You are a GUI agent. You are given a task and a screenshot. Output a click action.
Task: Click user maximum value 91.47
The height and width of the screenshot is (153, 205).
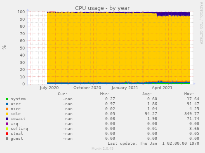193,104
